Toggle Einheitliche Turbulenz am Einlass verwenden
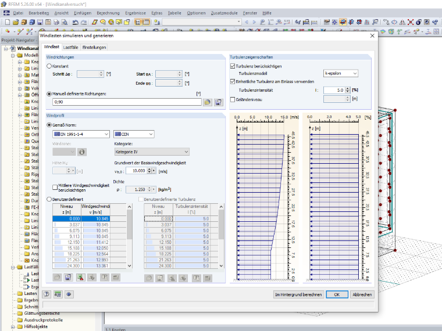442x331 pixels. [x=233, y=82]
